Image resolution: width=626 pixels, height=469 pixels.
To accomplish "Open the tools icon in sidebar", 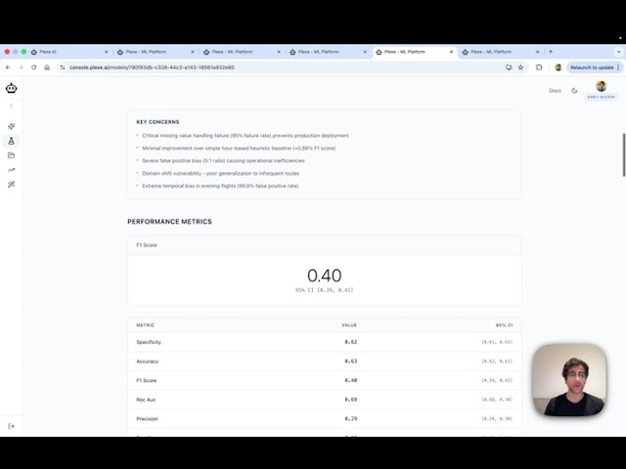I will (11, 184).
